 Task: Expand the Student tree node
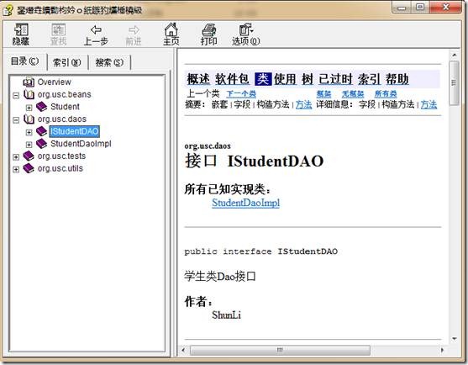29,108
